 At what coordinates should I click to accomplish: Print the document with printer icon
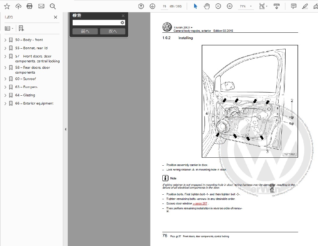coord(30,6)
